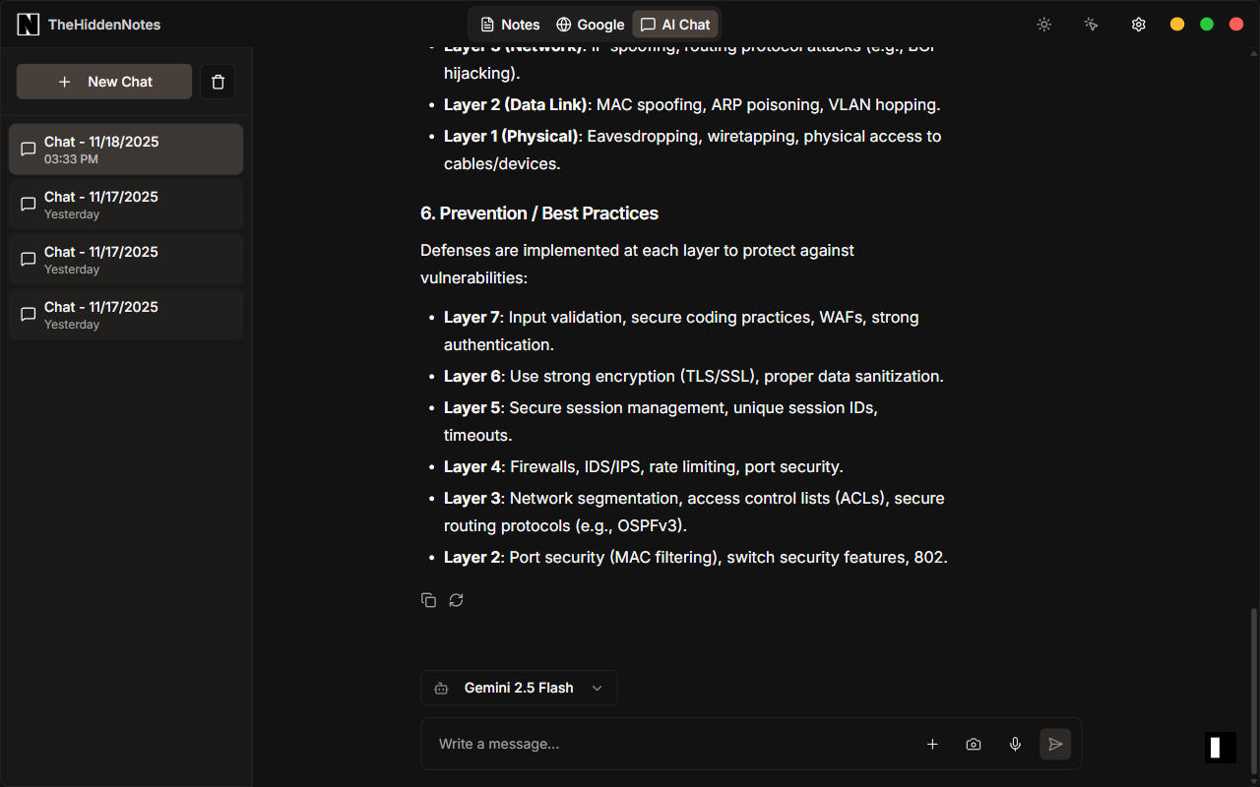Click the yellow status dot
Viewport: 1260px width, 787px height.
point(1176,24)
